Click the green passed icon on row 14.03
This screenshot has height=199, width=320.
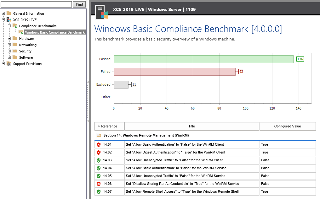[99, 160]
